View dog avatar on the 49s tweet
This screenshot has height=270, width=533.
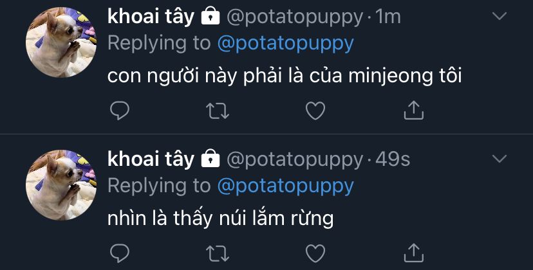(x=56, y=184)
